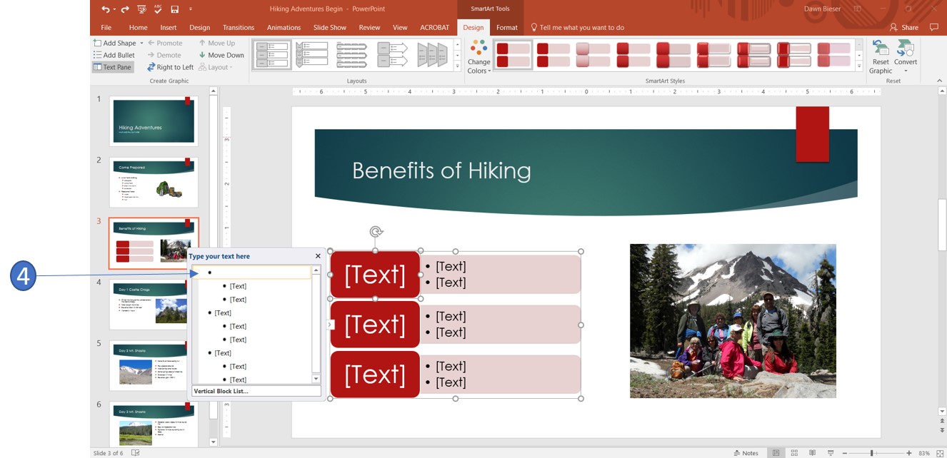Viewport: 947px width, 458px height.
Task: Switch to Normal view icon
Action: 776,453
